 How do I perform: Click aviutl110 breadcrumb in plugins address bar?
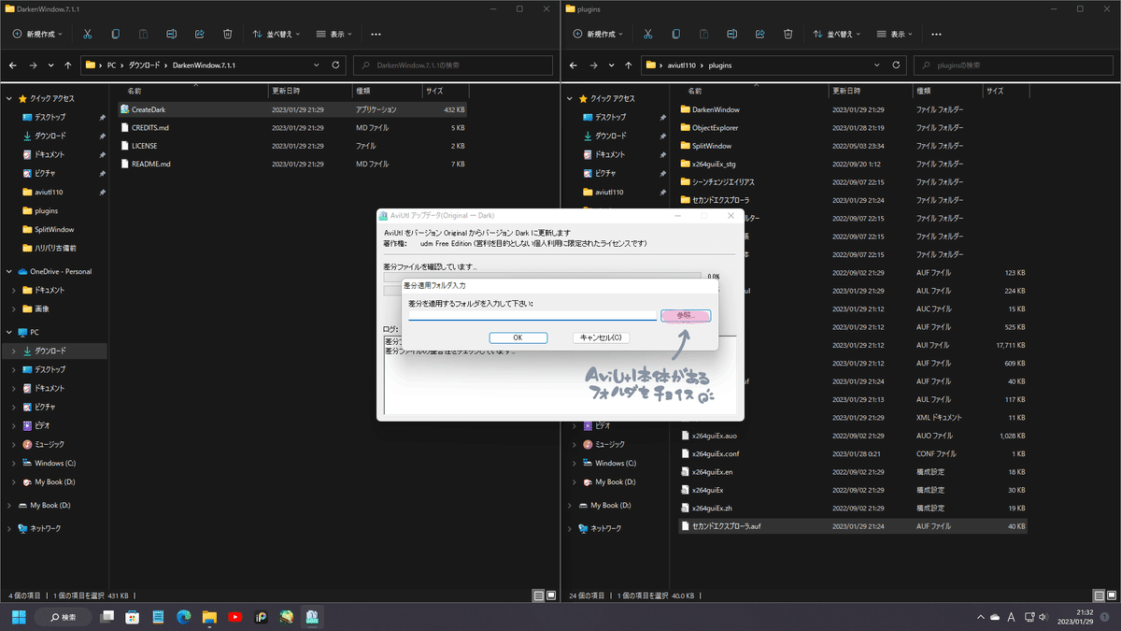(x=684, y=65)
